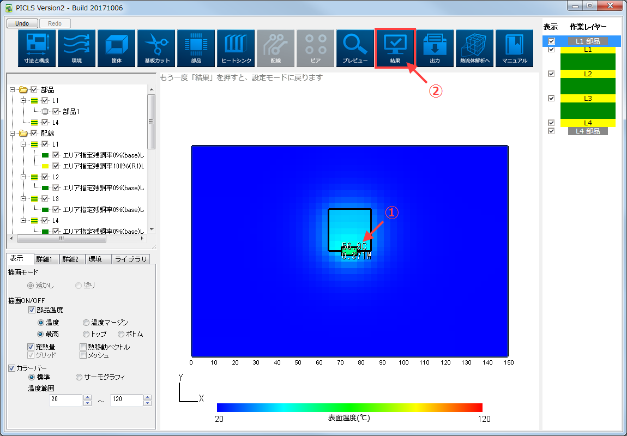Select the L3 working layer bar
Screen dimensions: 627x436
tap(587, 98)
